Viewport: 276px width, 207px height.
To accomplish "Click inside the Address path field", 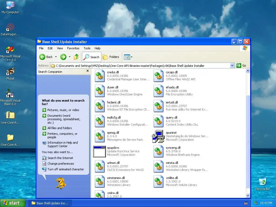I will pyautogui.click(x=140, y=66).
